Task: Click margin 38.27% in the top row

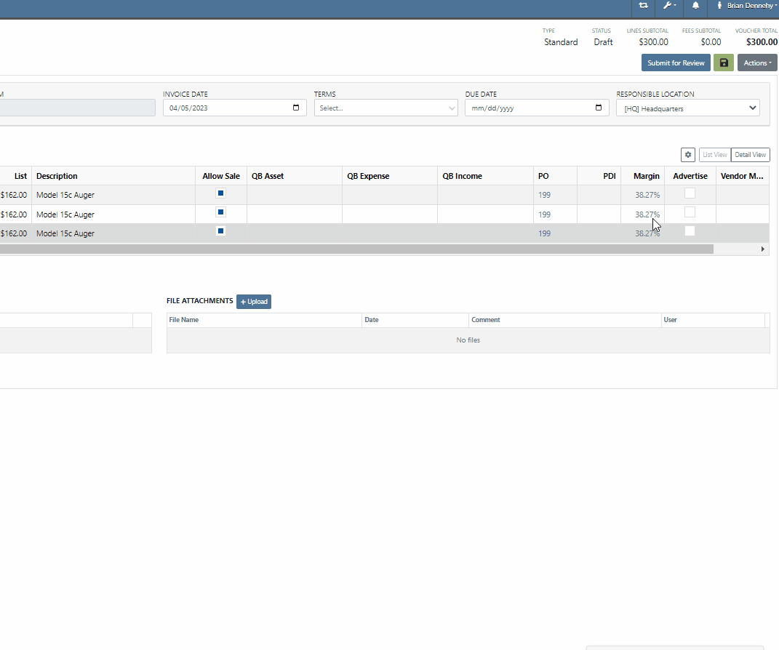Action: point(647,195)
